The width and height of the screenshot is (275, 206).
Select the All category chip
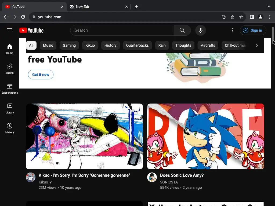click(x=31, y=45)
